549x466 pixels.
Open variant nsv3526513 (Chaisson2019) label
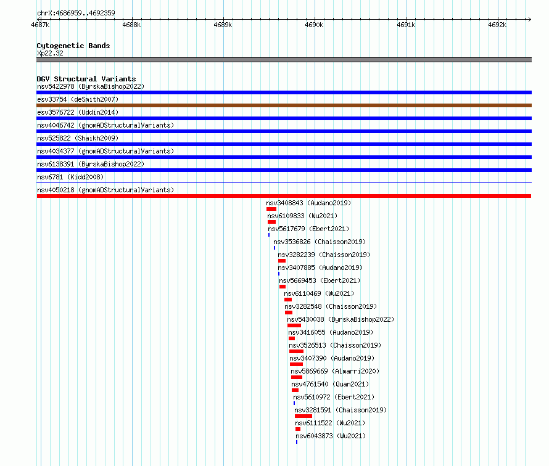[x=335, y=345]
